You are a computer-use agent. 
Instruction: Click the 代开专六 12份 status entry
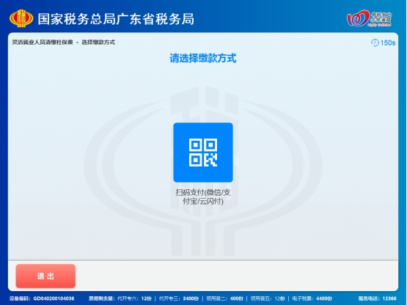point(134,298)
